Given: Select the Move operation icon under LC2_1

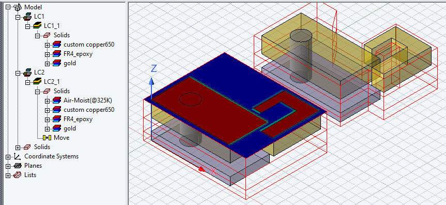Looking at the screenshot, I should pyautogui.click(x=47, y=138).
